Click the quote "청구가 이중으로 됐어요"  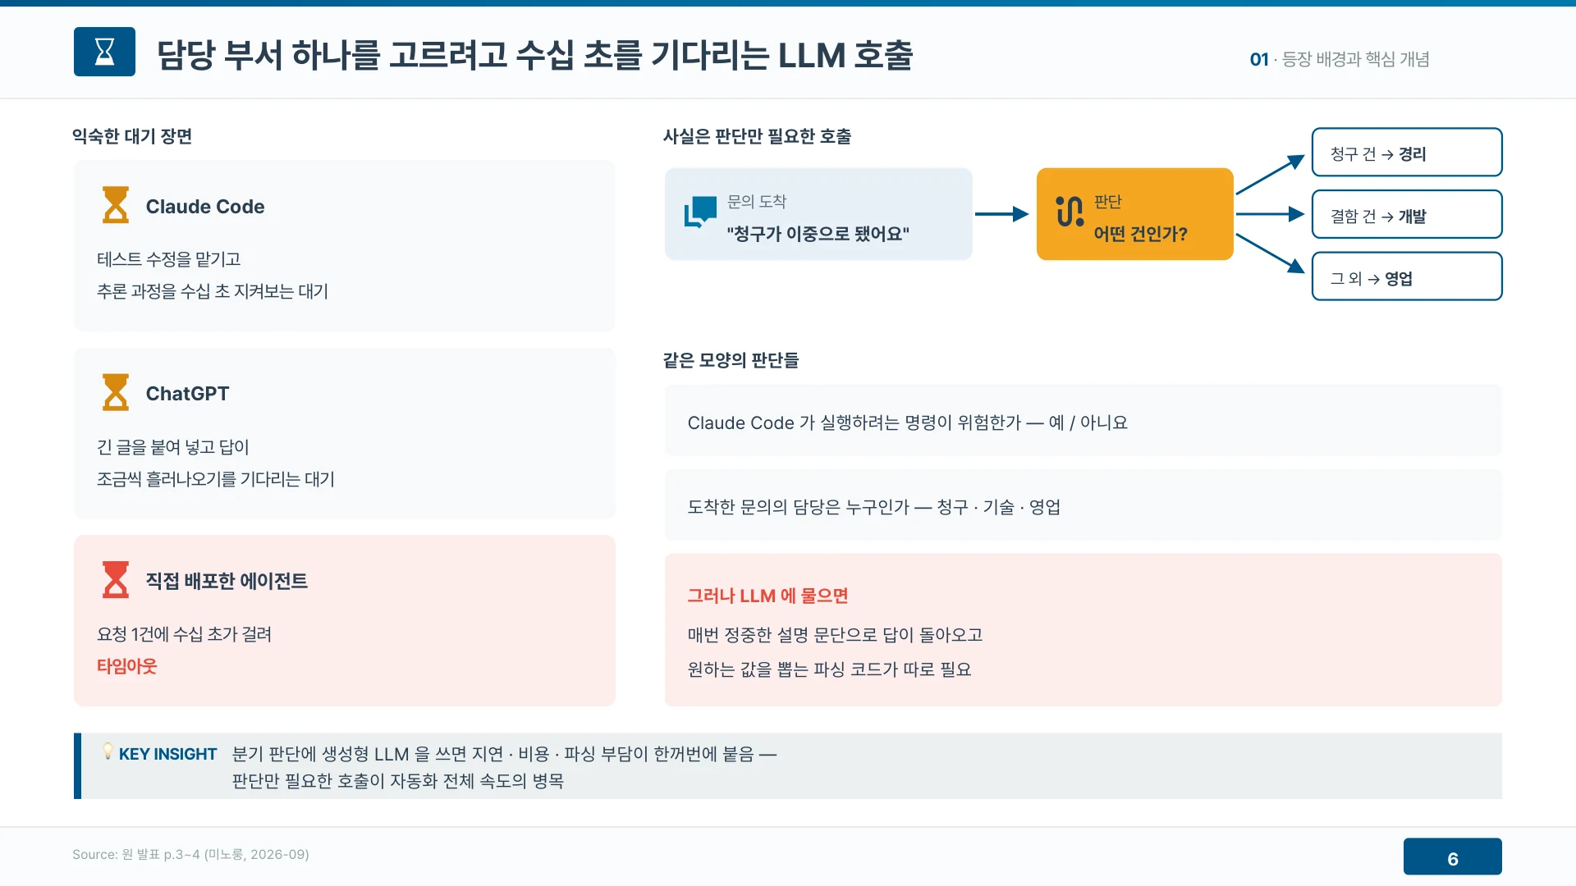click(x=818, y=234)
